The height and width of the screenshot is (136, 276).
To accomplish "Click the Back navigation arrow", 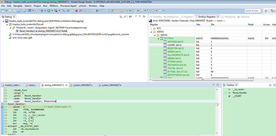I will 153,11.
